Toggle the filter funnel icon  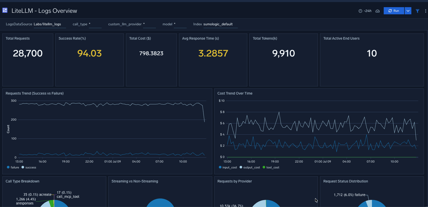pos(418,11)
